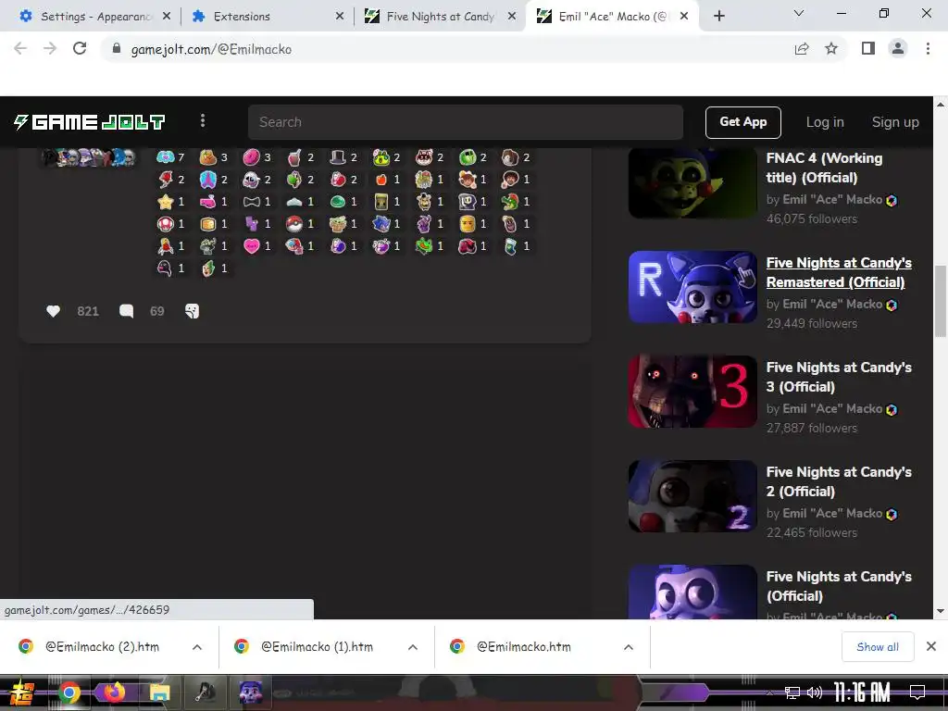Expand options for @Emilmacko (1).htm download
The height and width of the screenshot is (711, 948).
click(413, 647)
